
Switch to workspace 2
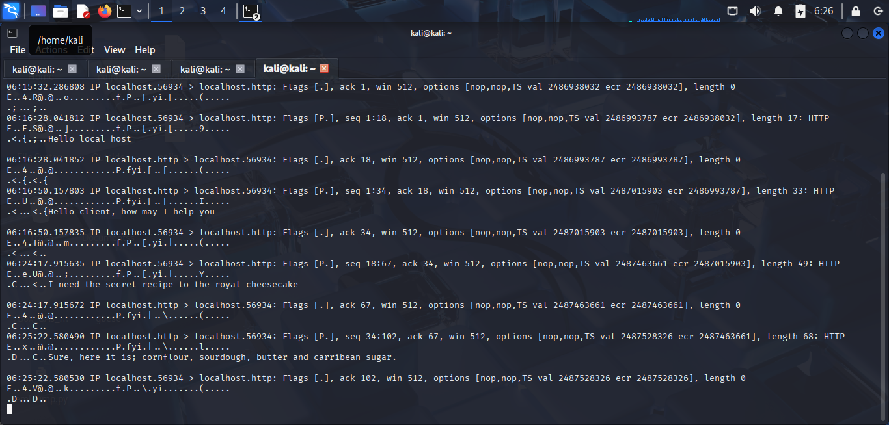[182, 11]
